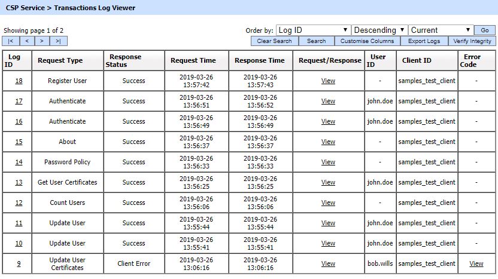Open the Current log source dropdown
This screenshot has width=498, height=279.
coord(441,30)
